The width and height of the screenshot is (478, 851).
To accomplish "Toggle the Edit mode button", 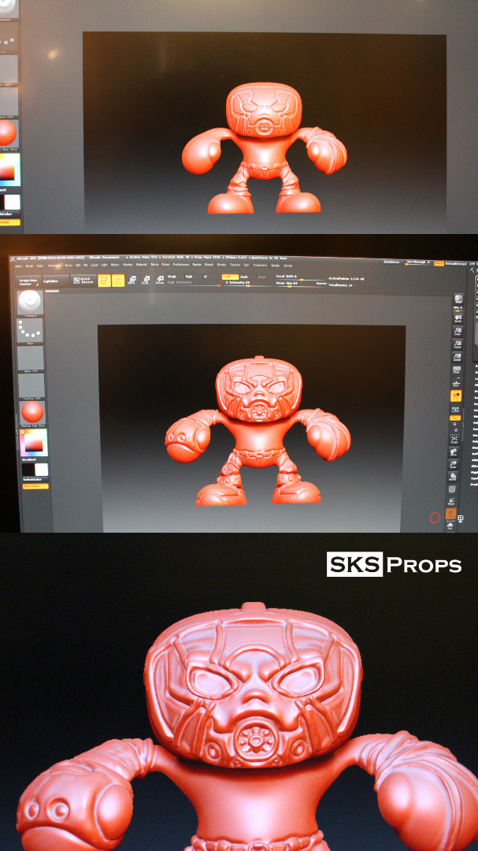I will tap(104, 280).
